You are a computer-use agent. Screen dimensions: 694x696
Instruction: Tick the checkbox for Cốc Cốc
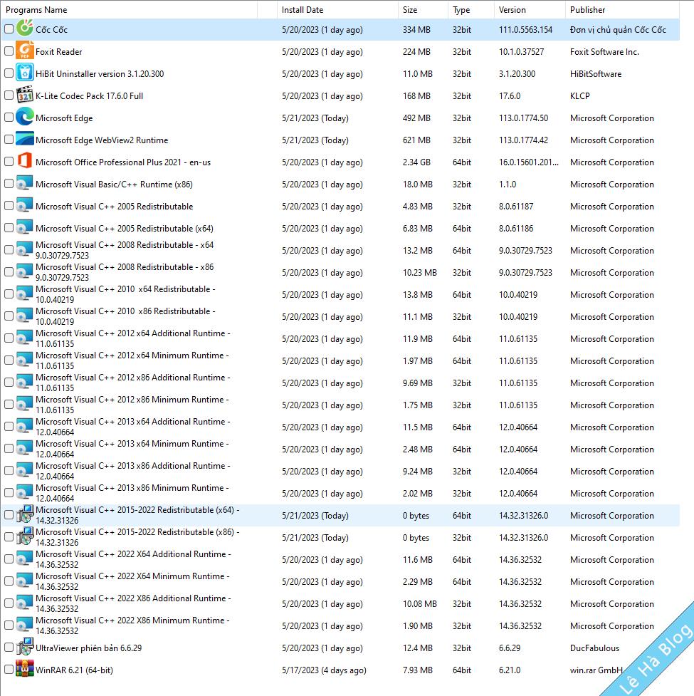click(9, 29)
